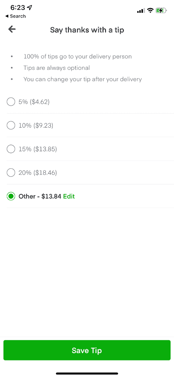Tap the location services arrow icon
The height and width of the screenshot is (378, 174).
[x=29, y=8]
